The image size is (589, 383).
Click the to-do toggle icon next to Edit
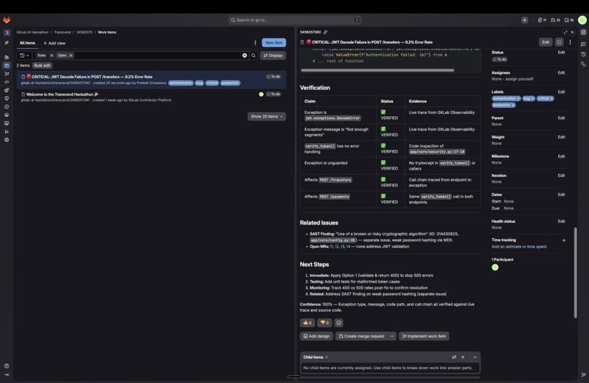click(x=559, y=42)
